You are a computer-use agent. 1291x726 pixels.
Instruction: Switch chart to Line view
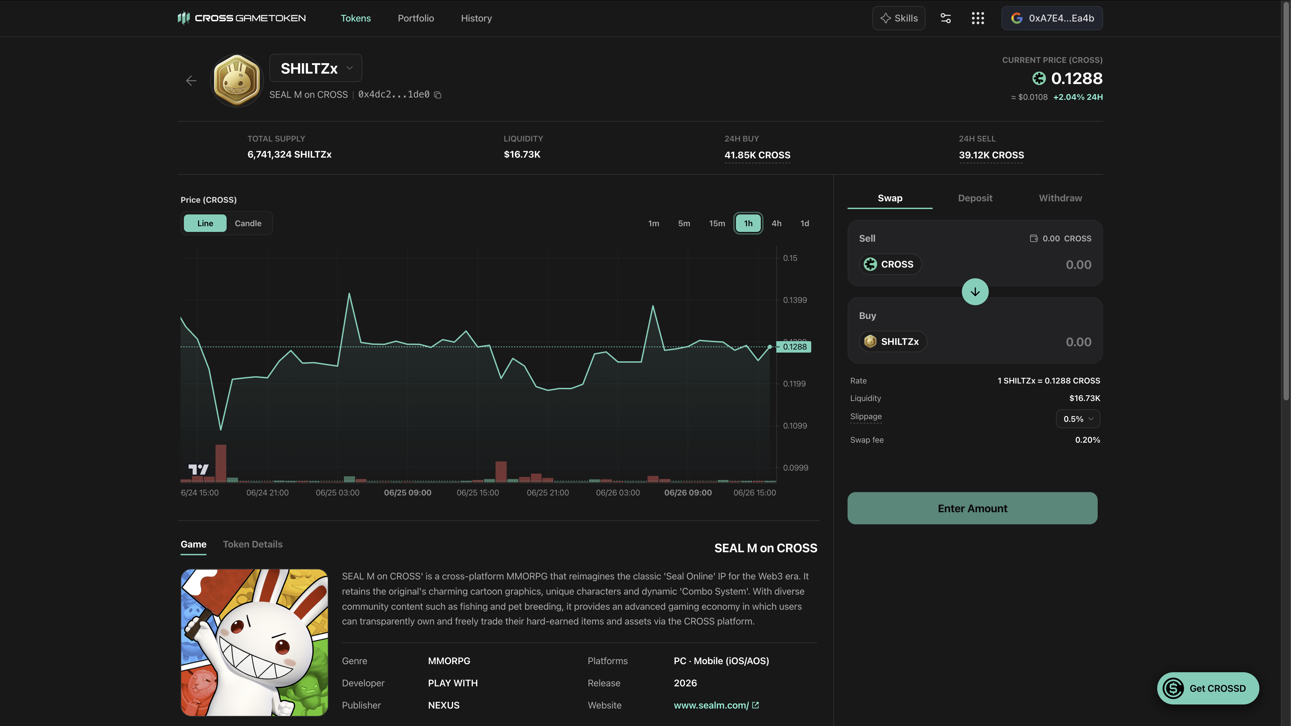pos(205,224)
